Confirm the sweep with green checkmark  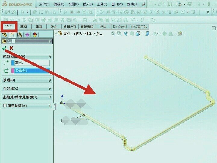pyautogui.click(x=4, y=48)
